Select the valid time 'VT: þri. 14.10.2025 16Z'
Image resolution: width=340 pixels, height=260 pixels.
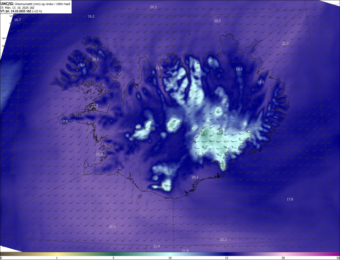(16, 11)
